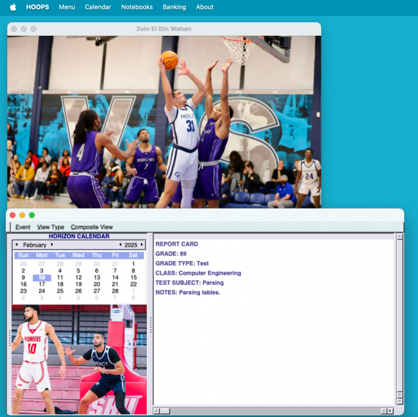Screen dimensions: 418x417
Task: Open the View Type menu
Action: pos(51,227)
